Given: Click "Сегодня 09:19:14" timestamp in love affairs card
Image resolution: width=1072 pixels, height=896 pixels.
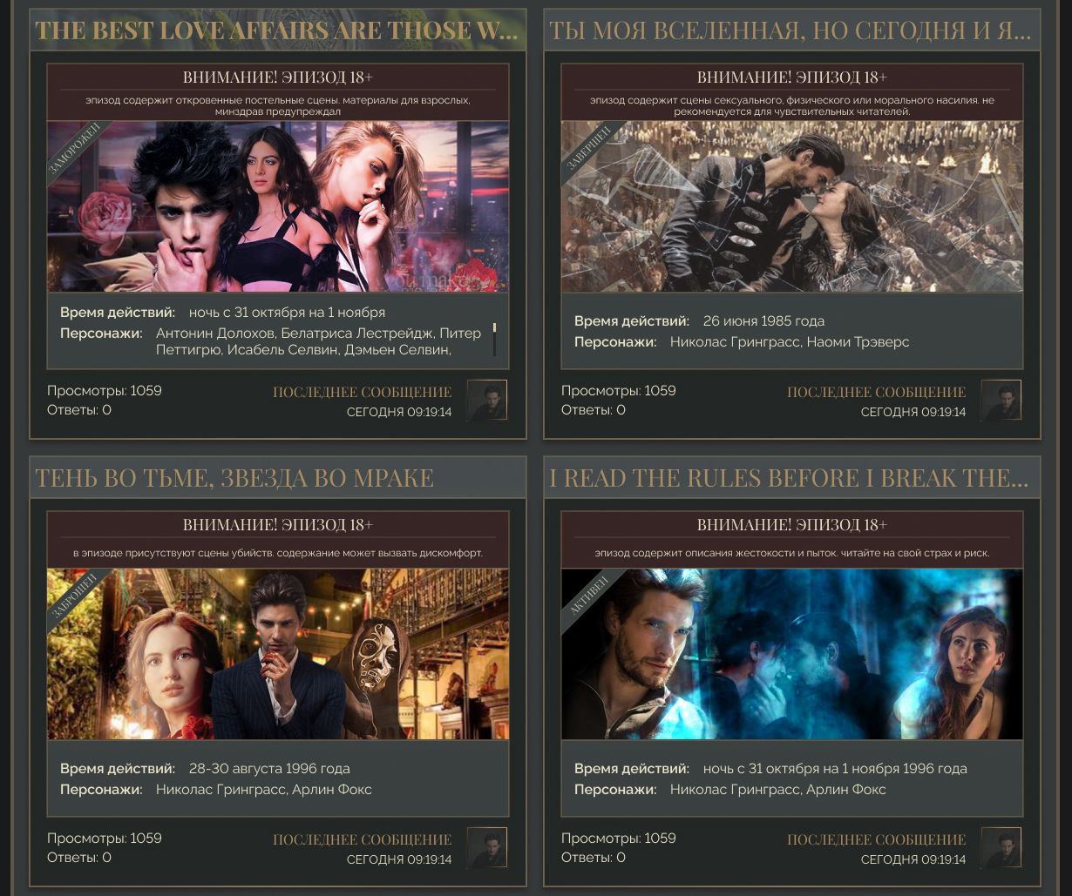Looking at the screenshot, I should (x=399, y=412).
